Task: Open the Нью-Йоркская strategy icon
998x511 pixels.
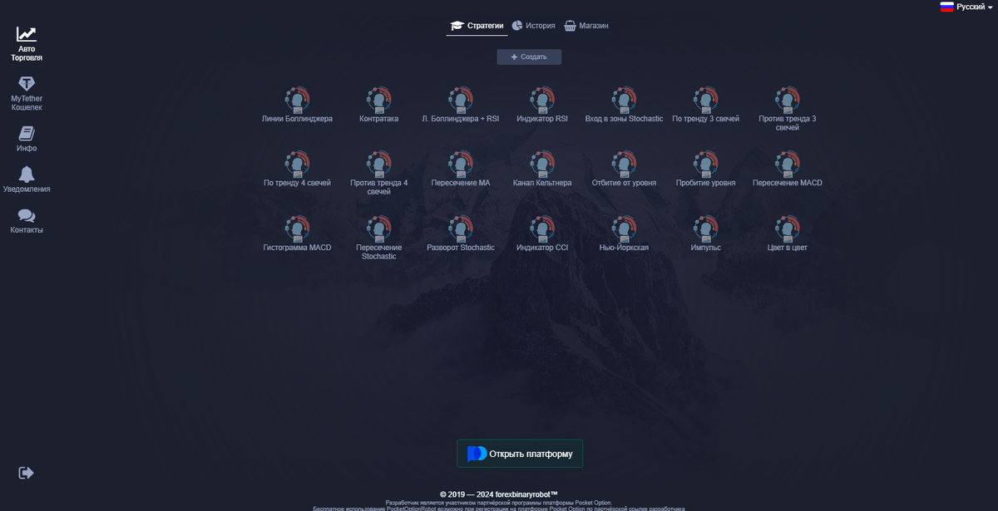Action: click(x=625, y=228)
